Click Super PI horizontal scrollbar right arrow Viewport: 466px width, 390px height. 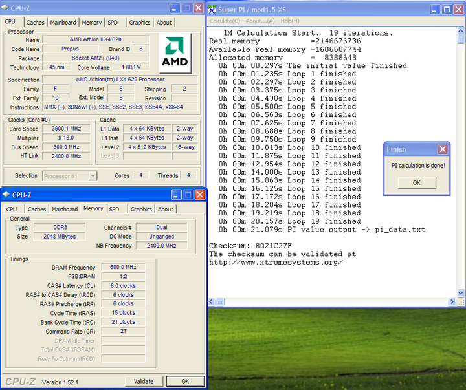coord(452,302)
